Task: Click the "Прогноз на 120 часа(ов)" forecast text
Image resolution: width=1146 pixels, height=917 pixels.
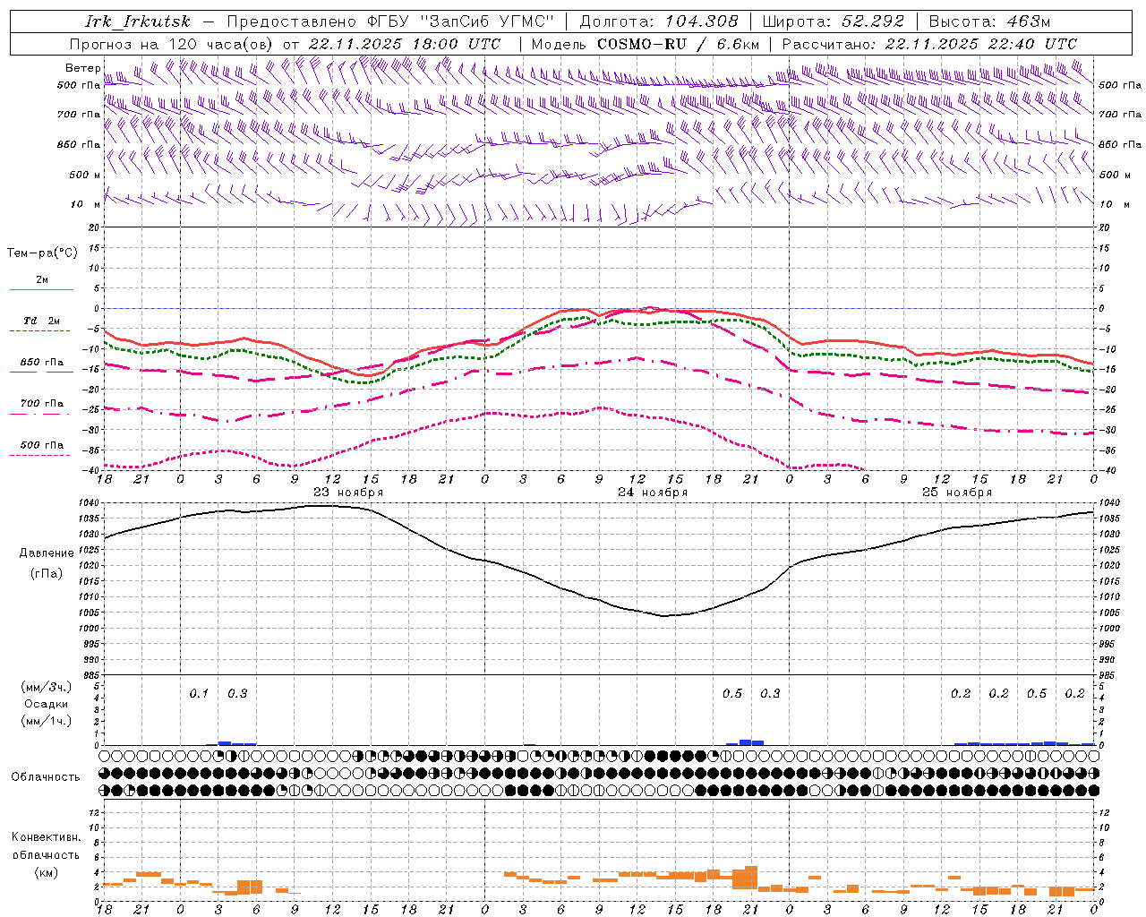Action: (x=172, y=44)
